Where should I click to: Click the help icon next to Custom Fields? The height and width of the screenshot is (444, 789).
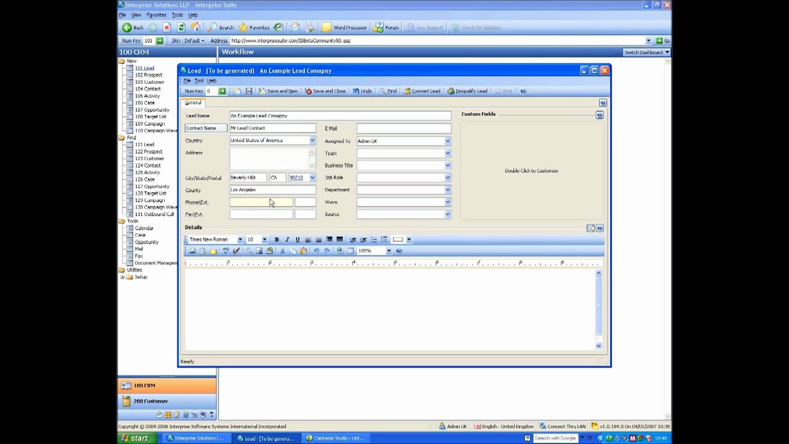(x=599, y=115)
